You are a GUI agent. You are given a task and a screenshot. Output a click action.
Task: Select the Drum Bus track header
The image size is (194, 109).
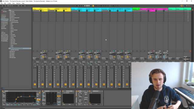tap(75, 9)
